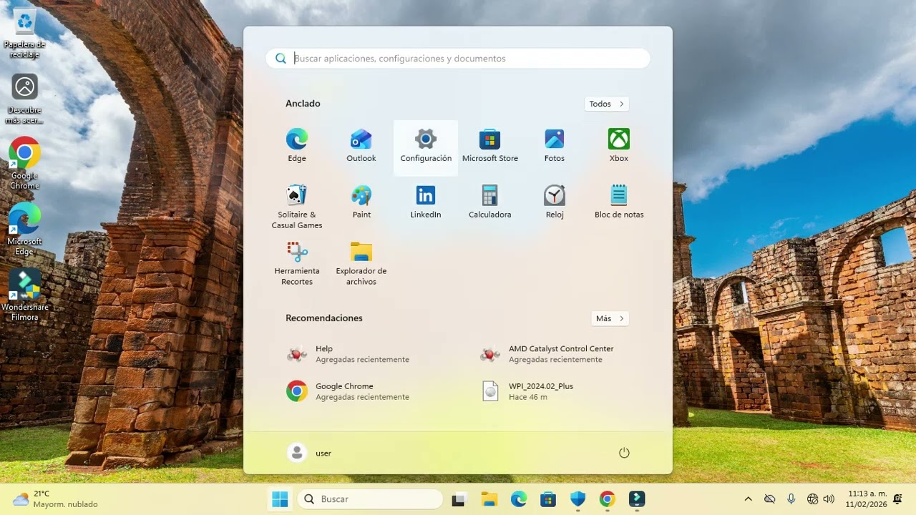Open Microsoft Edge from the taskbar
Image resolution: width=916 pixels, height=515 pixels.
pos(519,499)
